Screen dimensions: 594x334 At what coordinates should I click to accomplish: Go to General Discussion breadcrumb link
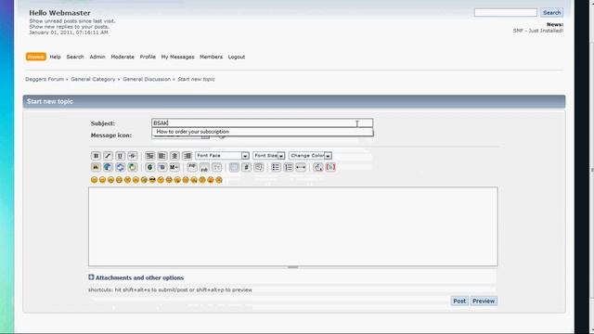click(147, 79)
